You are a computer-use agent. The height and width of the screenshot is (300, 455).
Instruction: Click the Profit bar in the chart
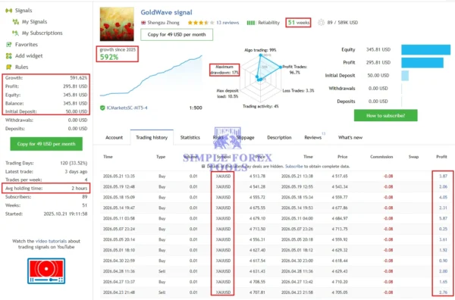click(422, 63)
